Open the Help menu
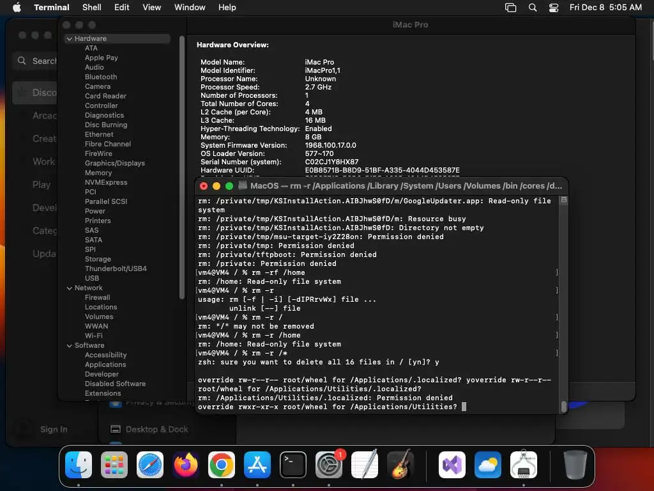Viewport: 654px width, 491px height. click(x=227, y=7)
